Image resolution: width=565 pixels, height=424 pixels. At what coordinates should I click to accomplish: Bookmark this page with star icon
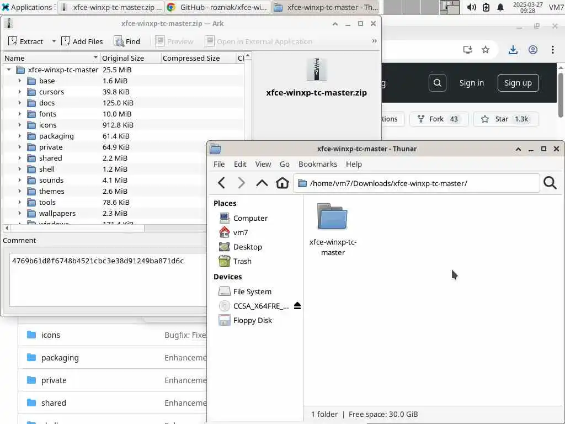click(486, 50)
